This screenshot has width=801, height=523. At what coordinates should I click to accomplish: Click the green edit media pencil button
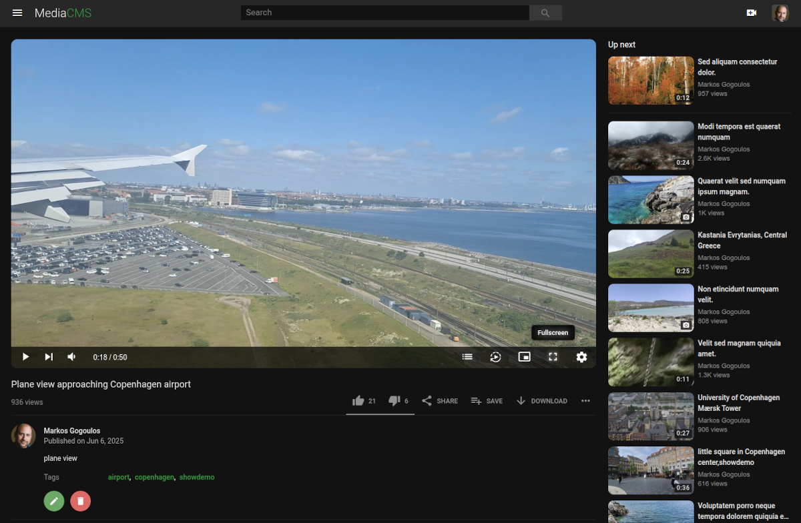(x=54, y=501)
